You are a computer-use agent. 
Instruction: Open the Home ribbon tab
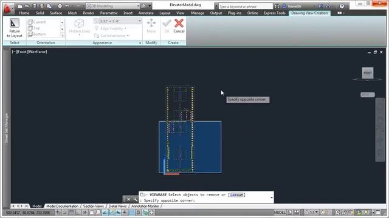tap(24, 13)
